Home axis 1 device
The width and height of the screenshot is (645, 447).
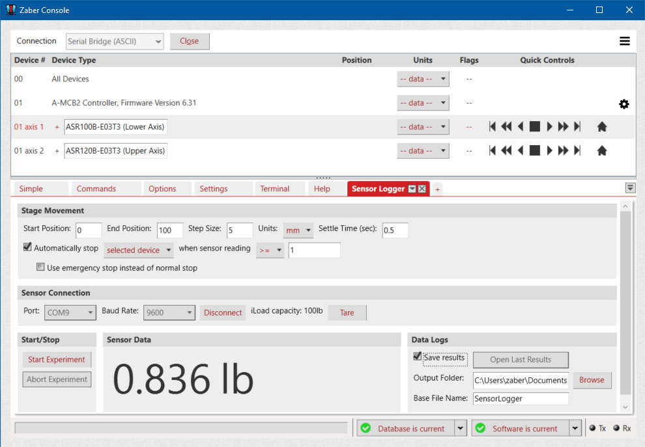click(x=602, y=126)
